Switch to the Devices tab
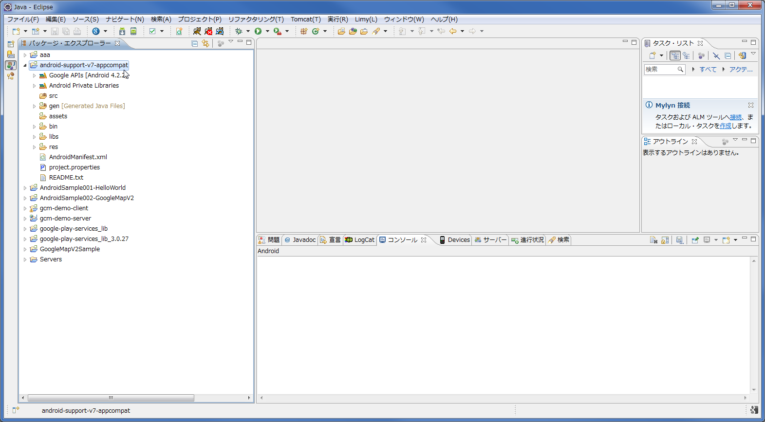This screenshot has width=765, height=422. coord(455,240)
